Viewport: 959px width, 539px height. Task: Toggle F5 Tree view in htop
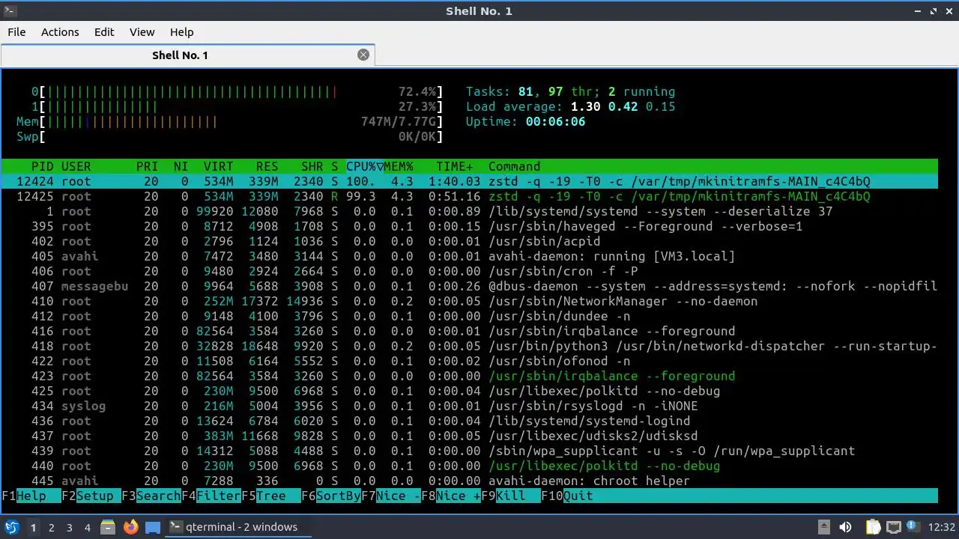pyautogui.click(x=271, y=496)
